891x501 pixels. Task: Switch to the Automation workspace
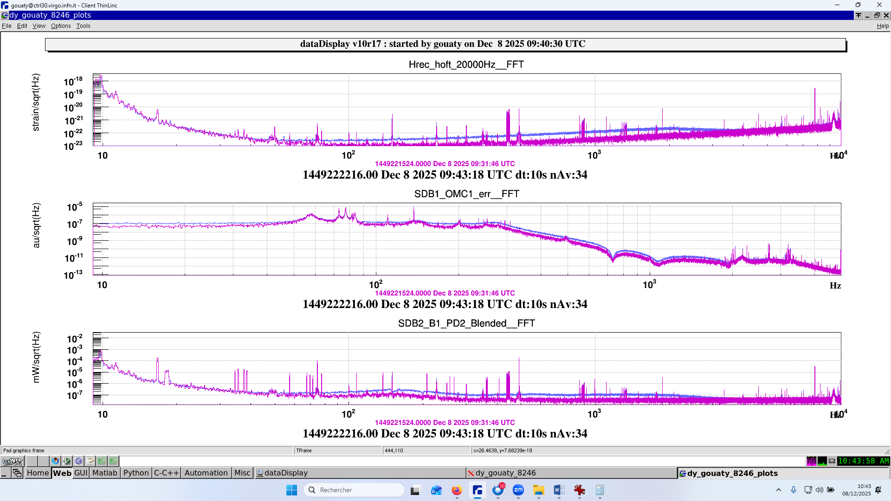tap(206, 473)
